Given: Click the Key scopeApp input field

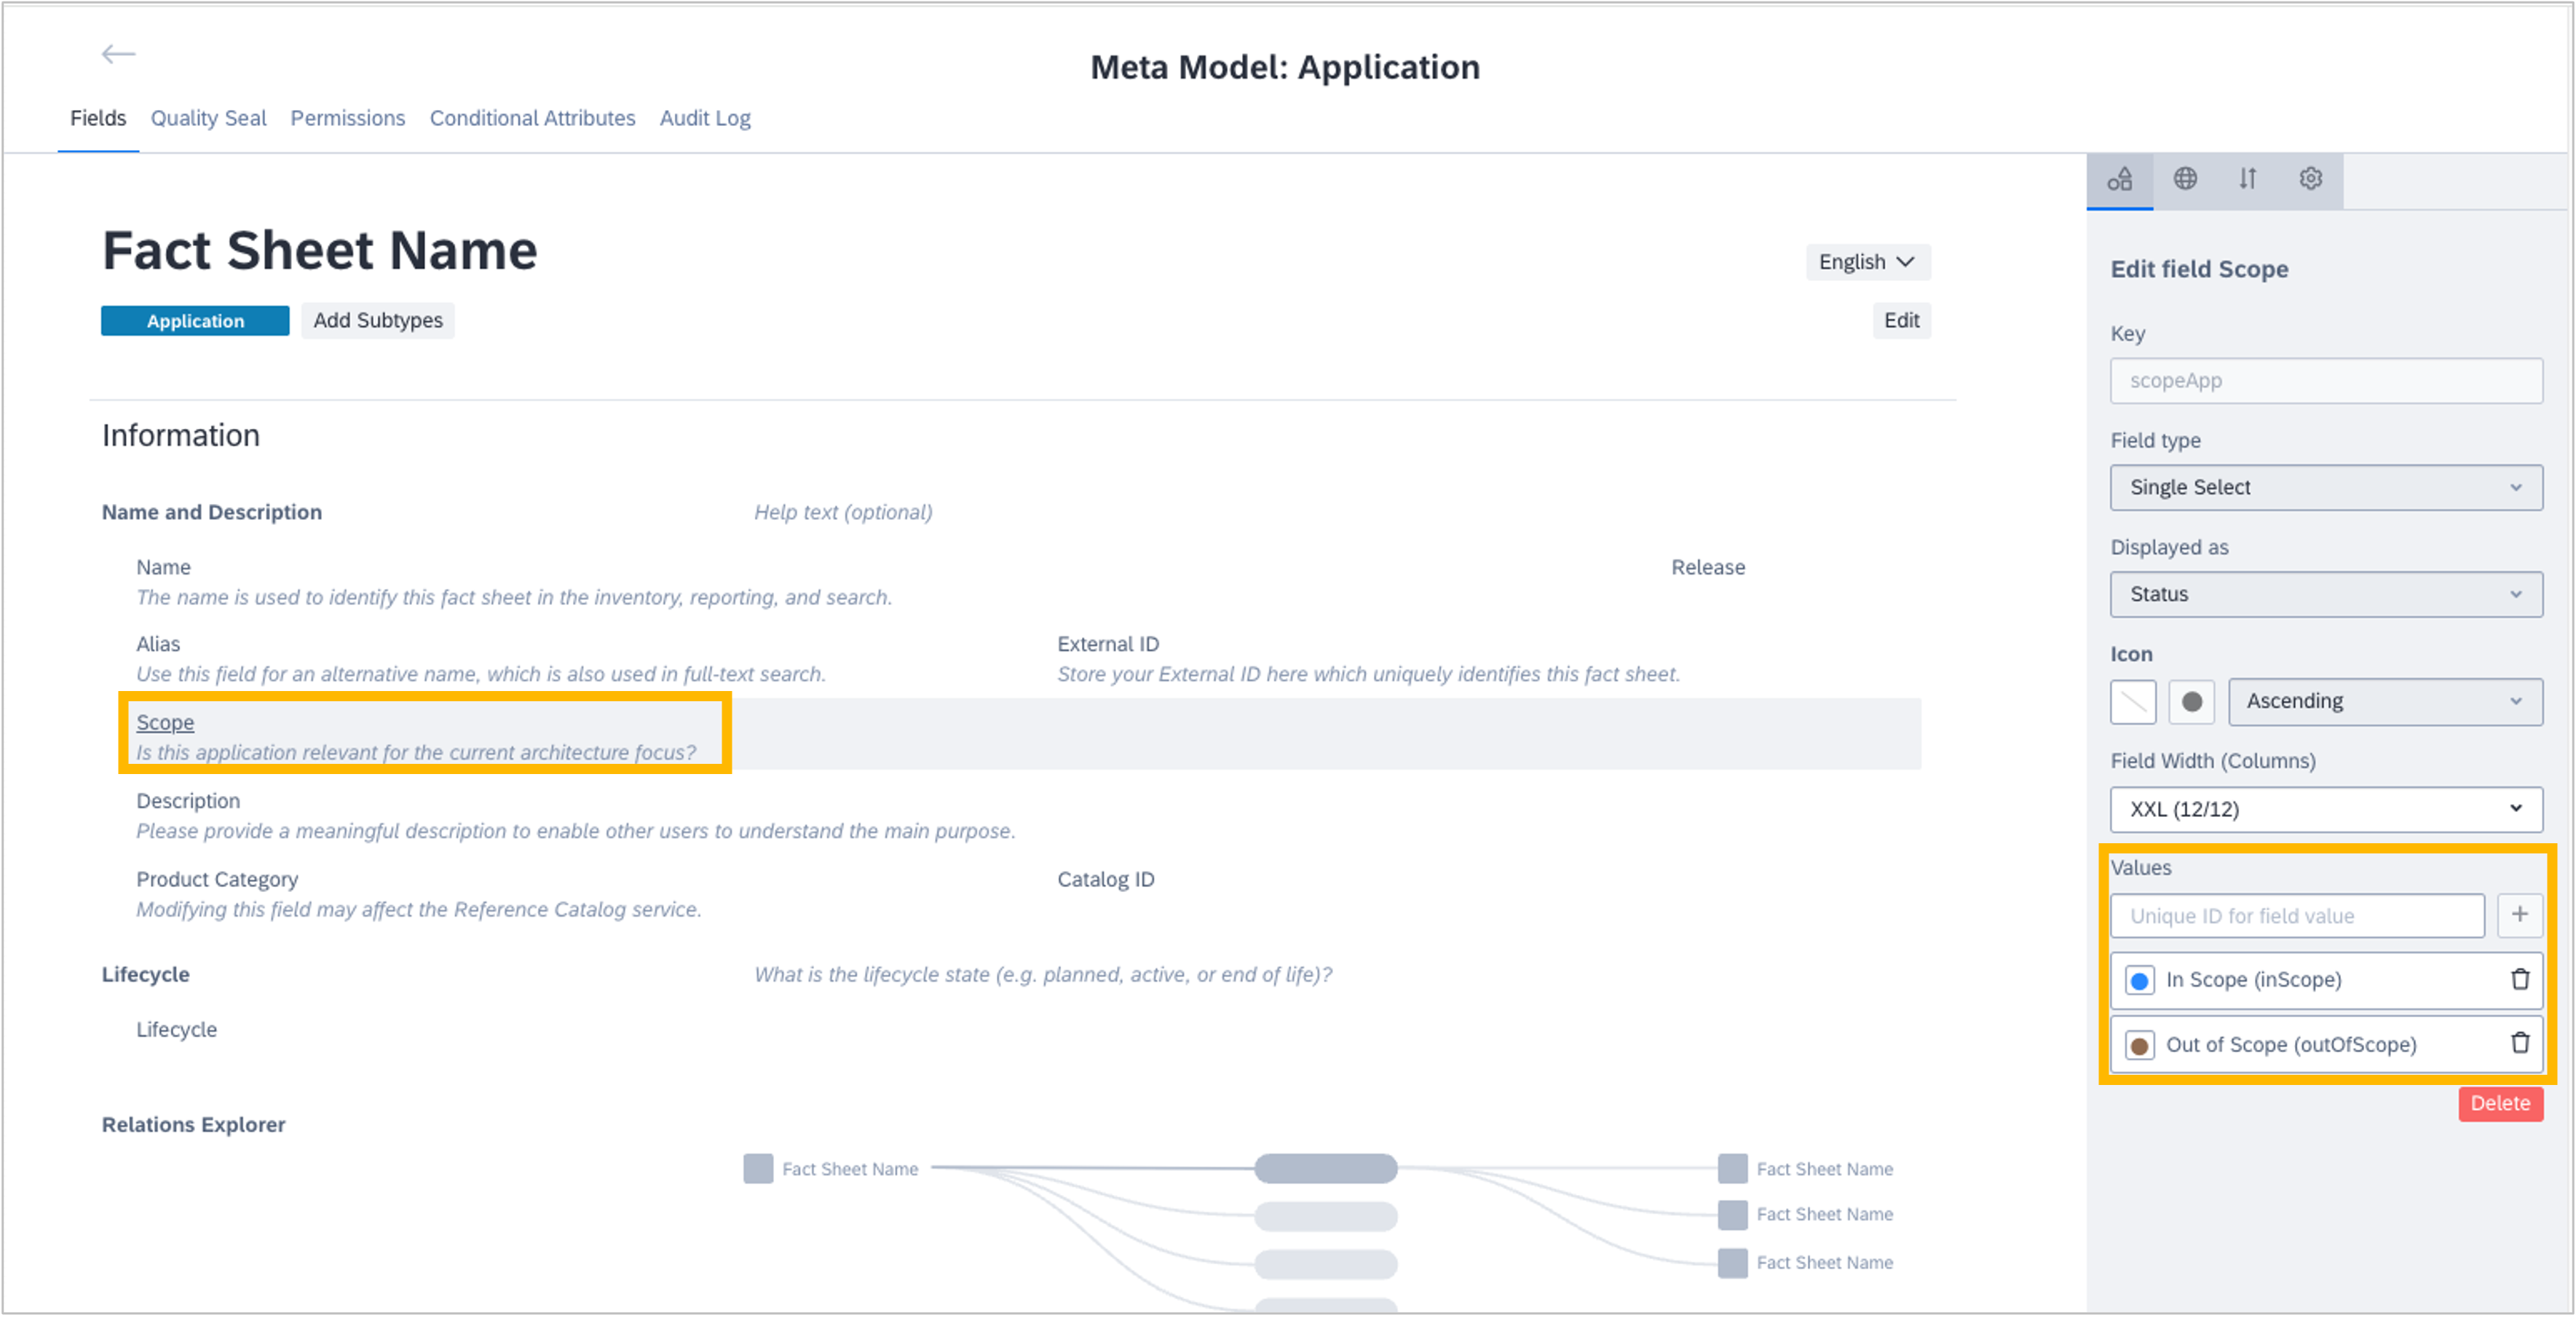Looking at the screenshot, I should pos(2325,381).
